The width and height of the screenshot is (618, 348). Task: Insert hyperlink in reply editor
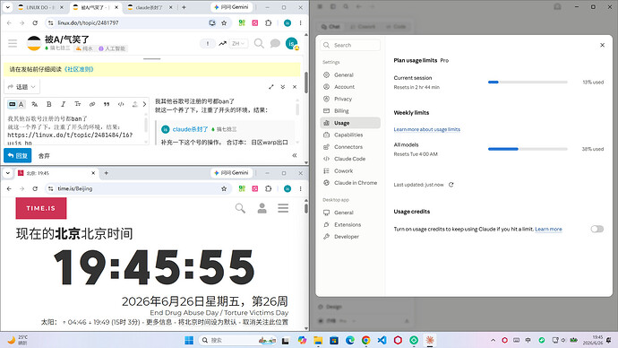tap(92, 104)
